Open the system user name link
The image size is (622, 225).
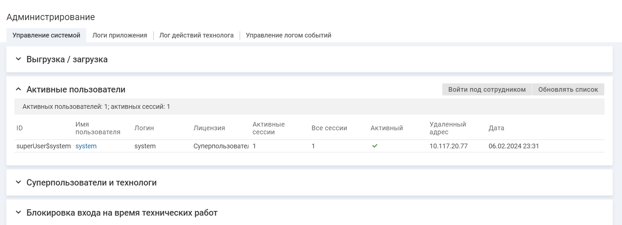[x=86, y=146]
